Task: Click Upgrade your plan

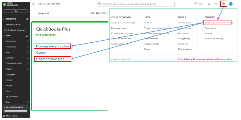Action: pos(50,59)
